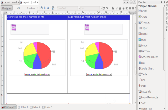Select the Spider Chart element

click(147, 68)
